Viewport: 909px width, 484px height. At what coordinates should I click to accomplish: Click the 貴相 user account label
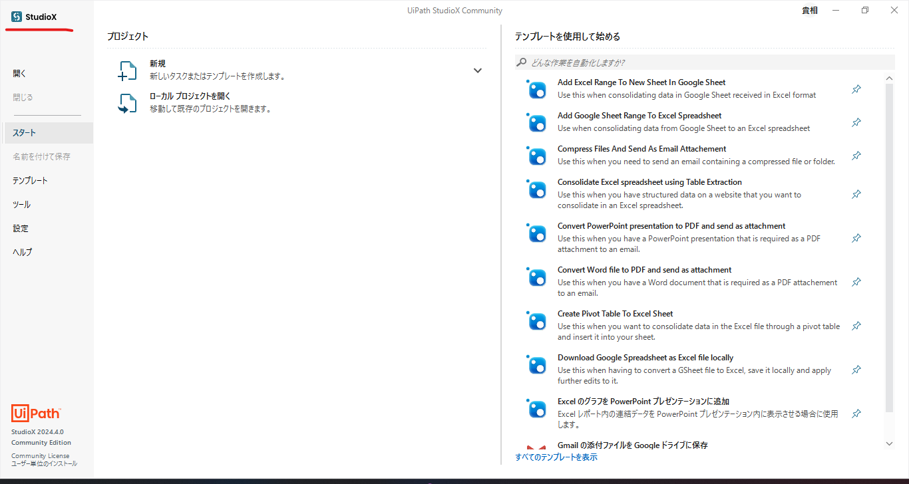[810, 11]
